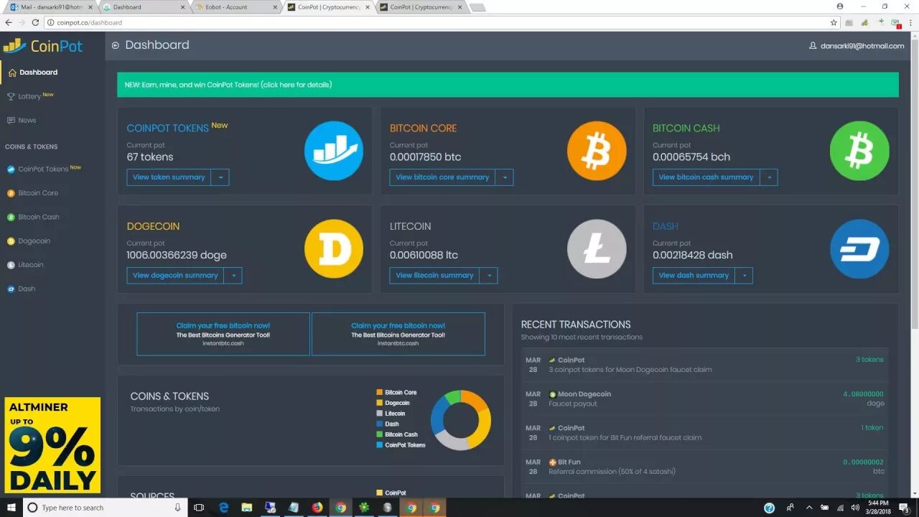The image size is (919, 517).
Task: Click the orange Bitcoin Core coin icon
Action: [x=597, y=151]
